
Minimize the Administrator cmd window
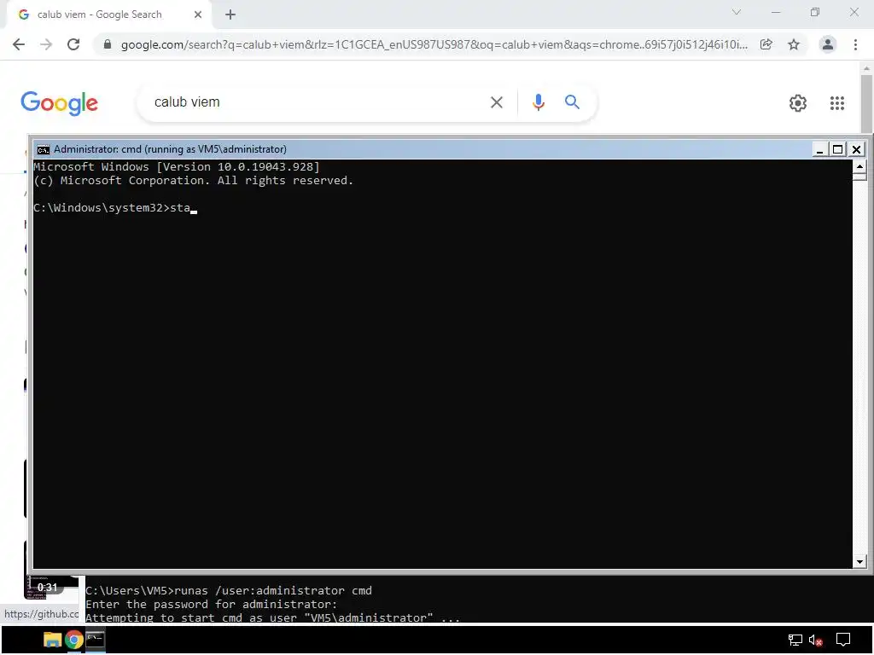[x=819, y=149]
